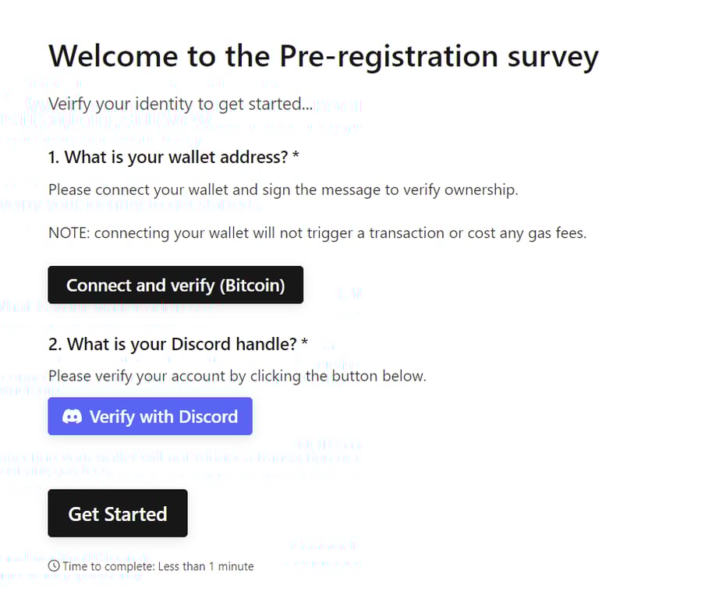Viewport: 712px width, 599px height.
Task: Click the "What is your Discord handle?" question
Action: click(x=182, y=344)
